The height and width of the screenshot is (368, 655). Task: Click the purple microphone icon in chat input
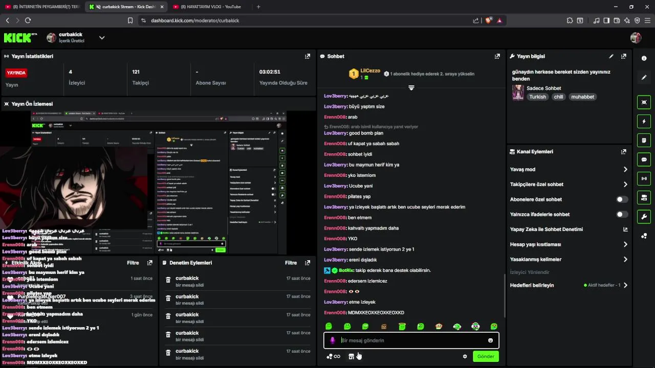333,340
